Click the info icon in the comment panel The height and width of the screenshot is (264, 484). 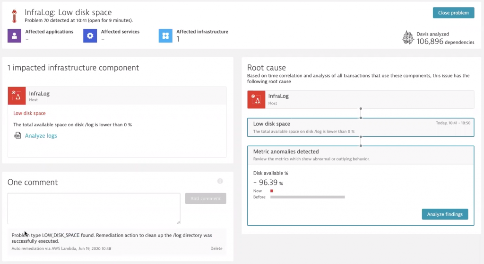pos(220,181)
